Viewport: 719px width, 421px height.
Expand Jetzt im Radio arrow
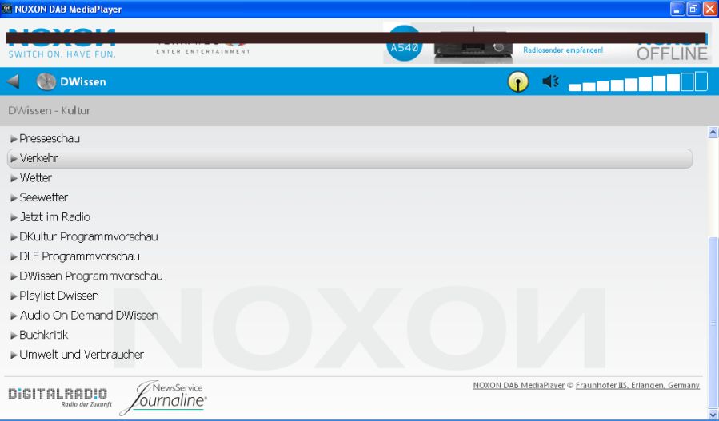(x=14, y=217)
